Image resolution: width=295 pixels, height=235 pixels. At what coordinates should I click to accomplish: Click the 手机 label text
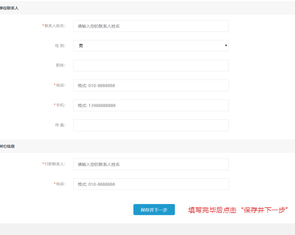(60, 105)
